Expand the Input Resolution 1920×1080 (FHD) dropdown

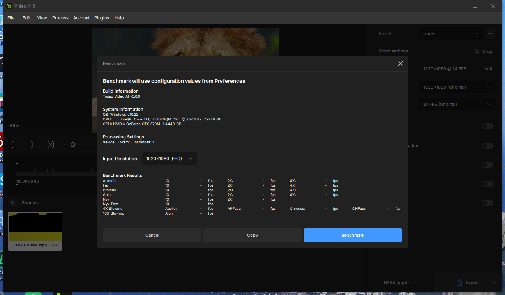[x=169, y=159]
